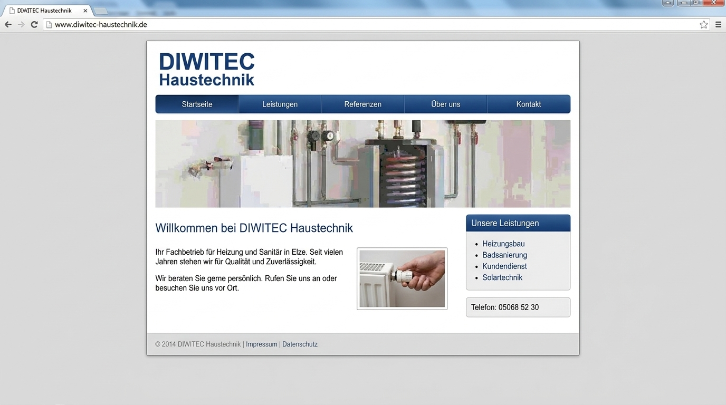Open a new browser tab
Image resolution: width=726 pixels, height=405 pixels.
pyautogui.click(x=100, y=11)
